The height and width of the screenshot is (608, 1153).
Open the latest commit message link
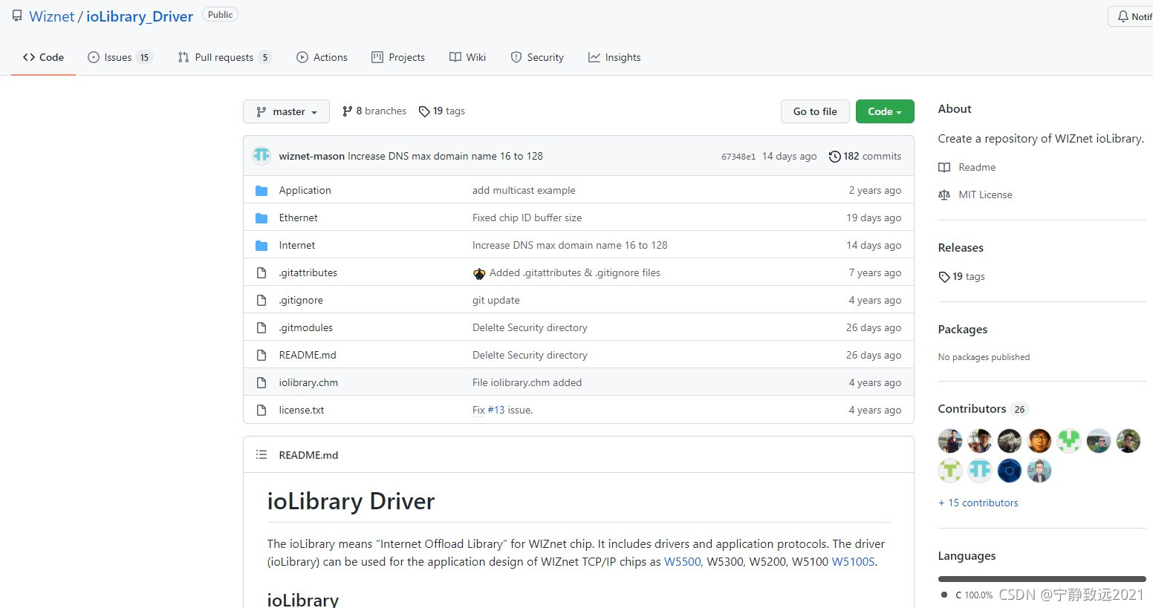pyautogui.click(x=445, y=156)
